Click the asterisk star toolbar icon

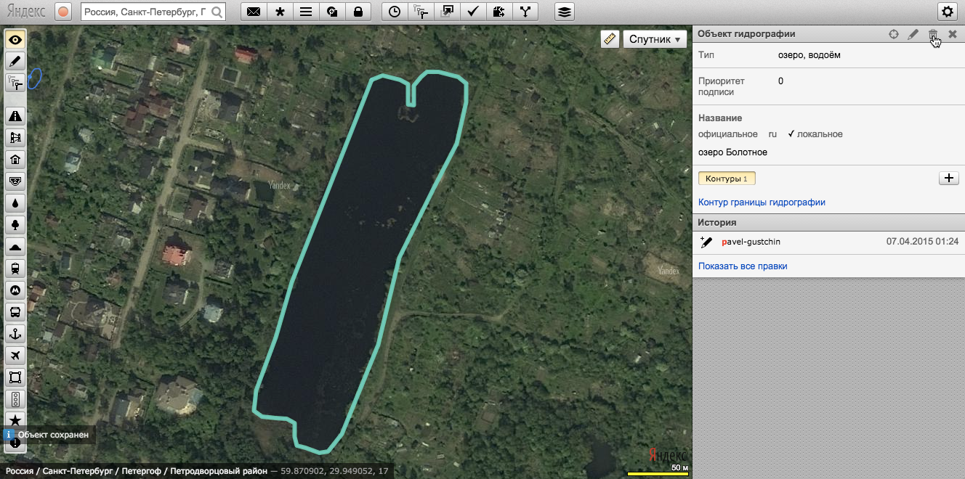pyautogui.click(x=280, y=12)
